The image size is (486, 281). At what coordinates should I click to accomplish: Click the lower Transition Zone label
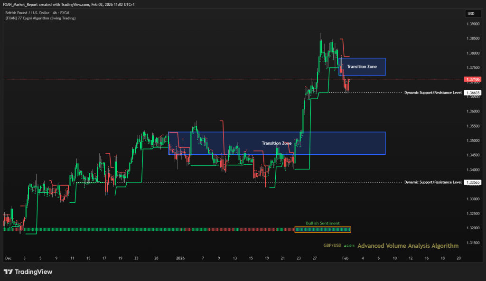click(x=277, y=143)
